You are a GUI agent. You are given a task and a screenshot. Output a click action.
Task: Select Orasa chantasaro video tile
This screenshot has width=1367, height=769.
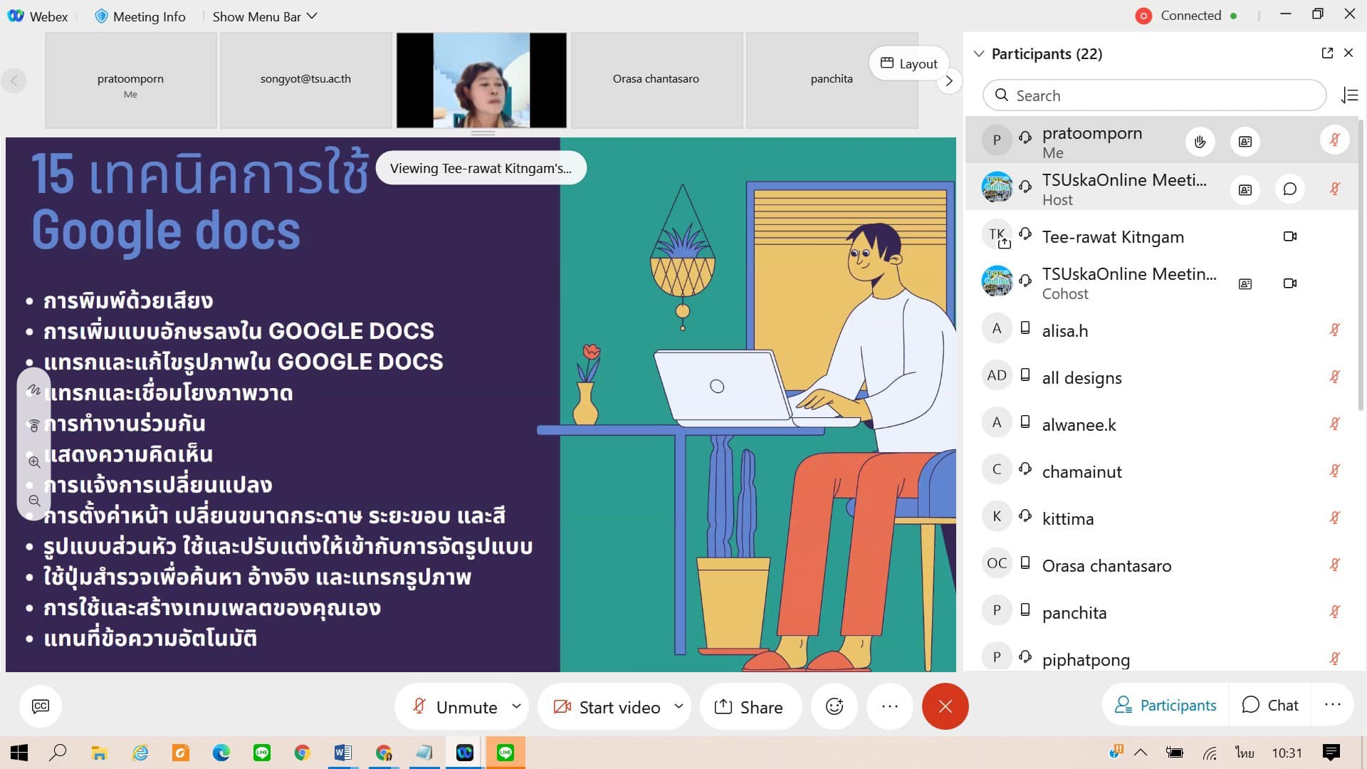(656, 80)
